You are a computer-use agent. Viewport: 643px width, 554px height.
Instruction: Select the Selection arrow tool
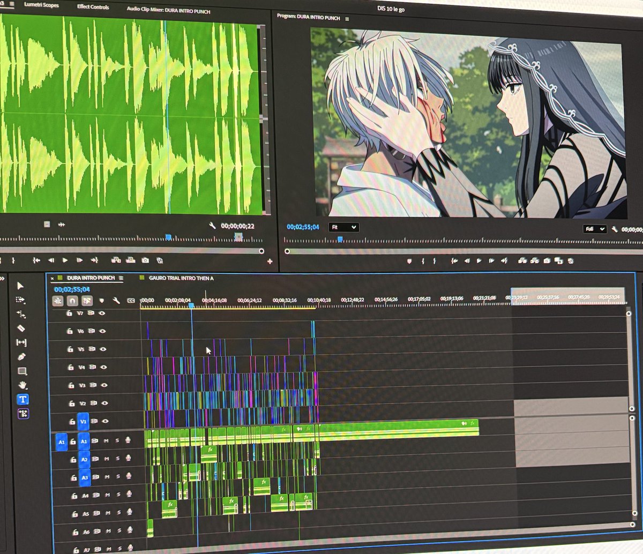coord(20,286)
